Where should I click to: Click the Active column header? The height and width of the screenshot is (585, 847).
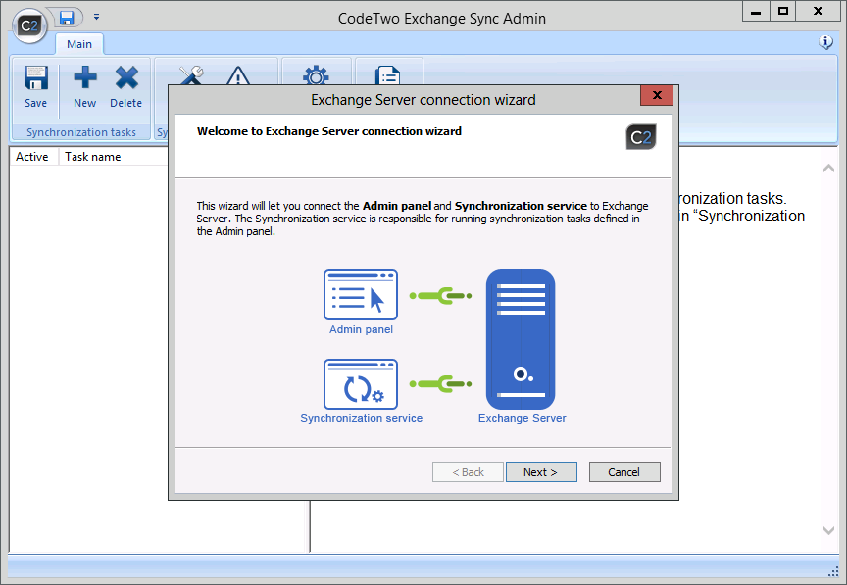(32, 157)
